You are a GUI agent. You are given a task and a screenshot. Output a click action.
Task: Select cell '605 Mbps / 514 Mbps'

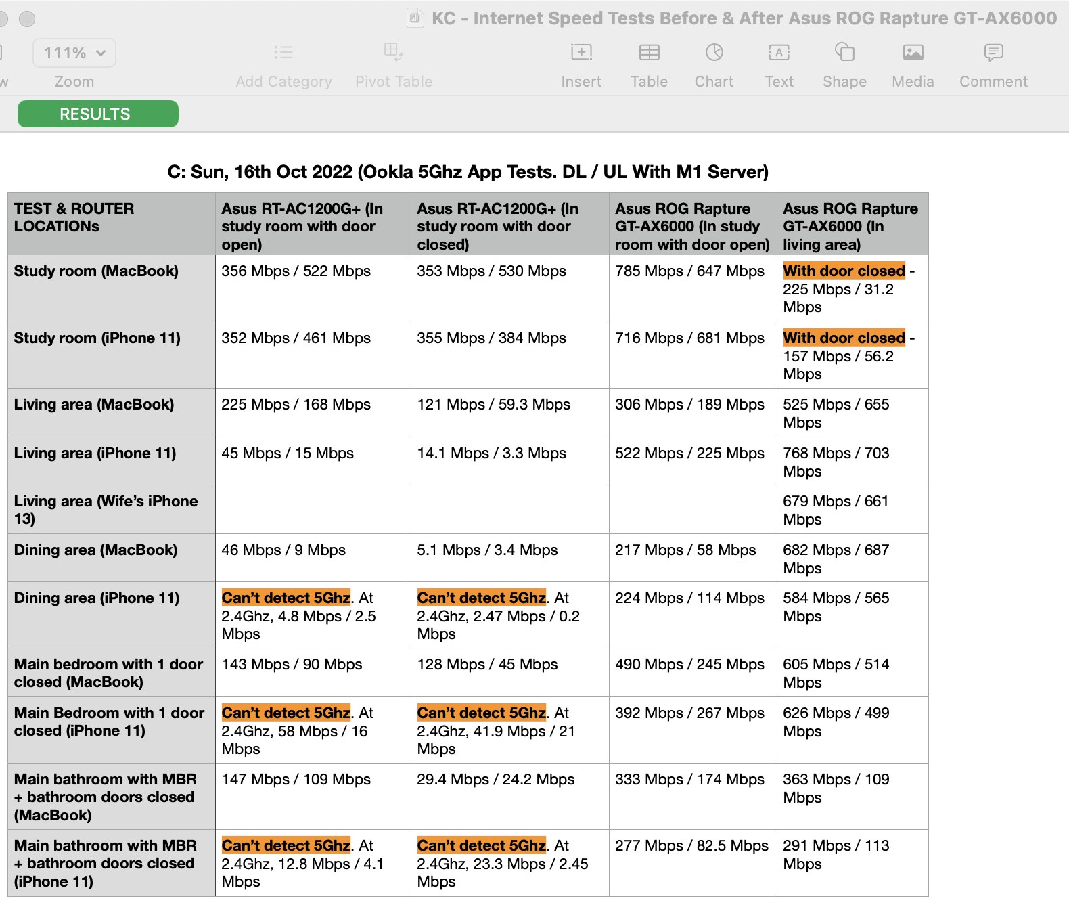pyautogui.click(x=853, y=673)
